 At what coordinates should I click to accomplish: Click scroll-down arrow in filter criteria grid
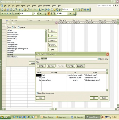pyautogui.click(x=107, y=90)
